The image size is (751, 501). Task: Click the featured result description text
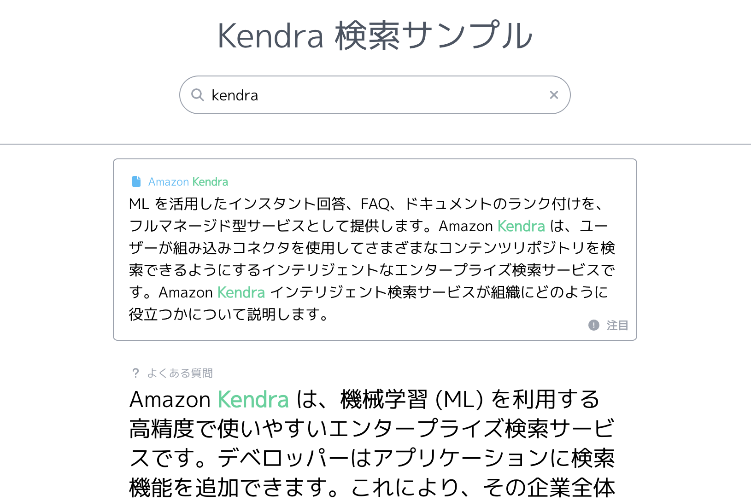pos(372,259)
